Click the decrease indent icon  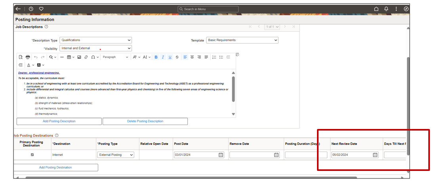(x=228, y=57)
